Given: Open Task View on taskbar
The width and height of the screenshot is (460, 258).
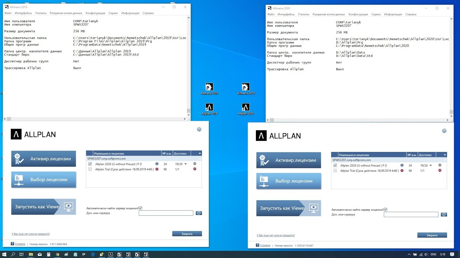Looking at the screenshot, I should 22,254.
